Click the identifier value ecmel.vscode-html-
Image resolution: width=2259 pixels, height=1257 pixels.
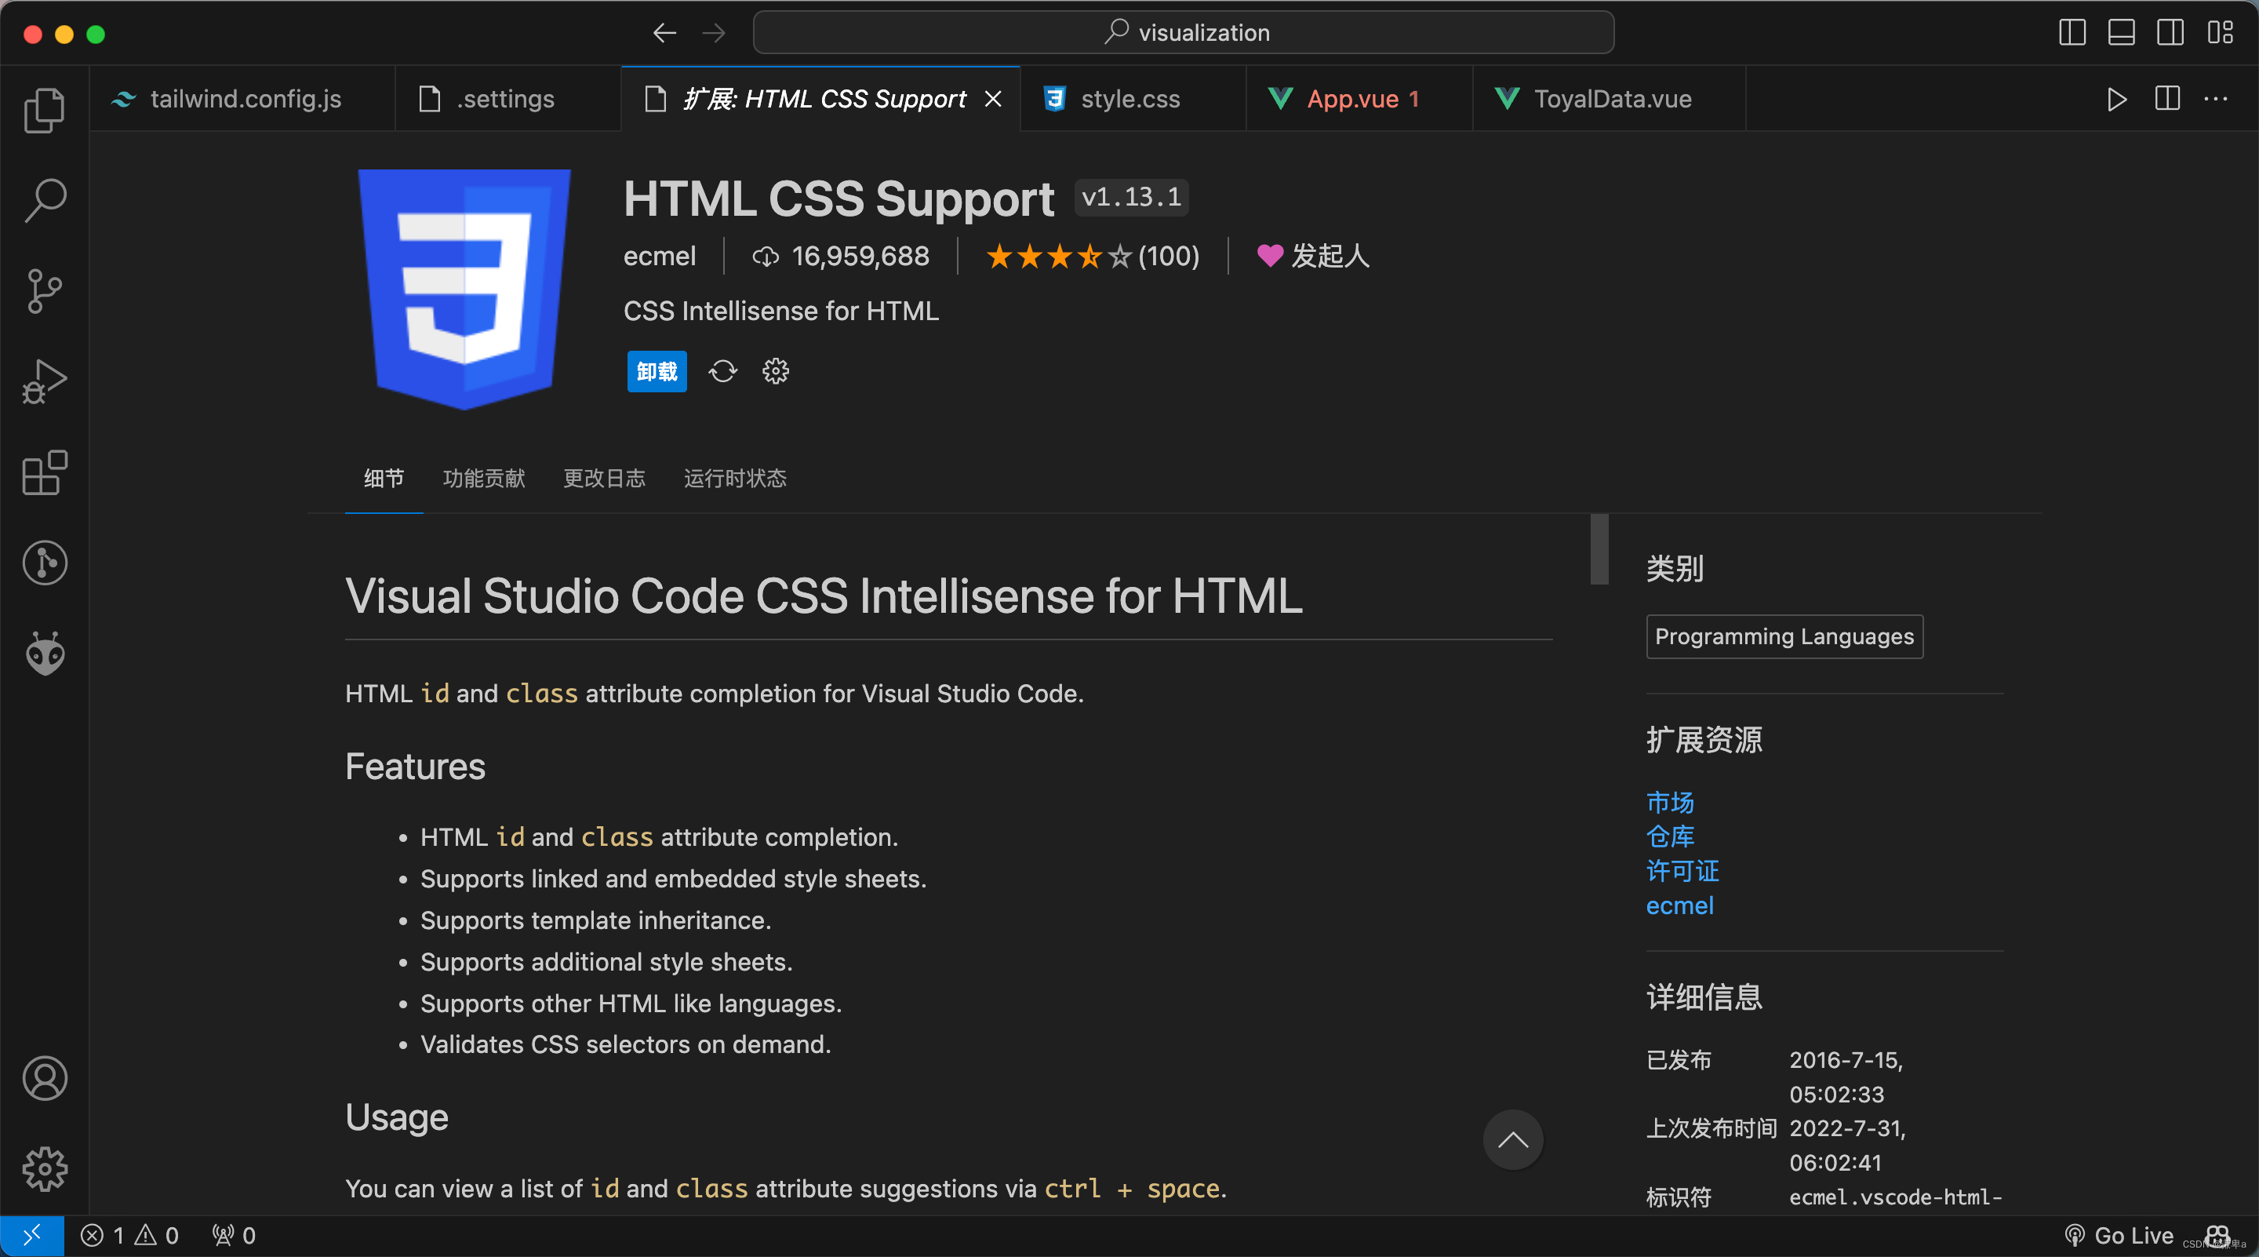coord(1895,1197)
